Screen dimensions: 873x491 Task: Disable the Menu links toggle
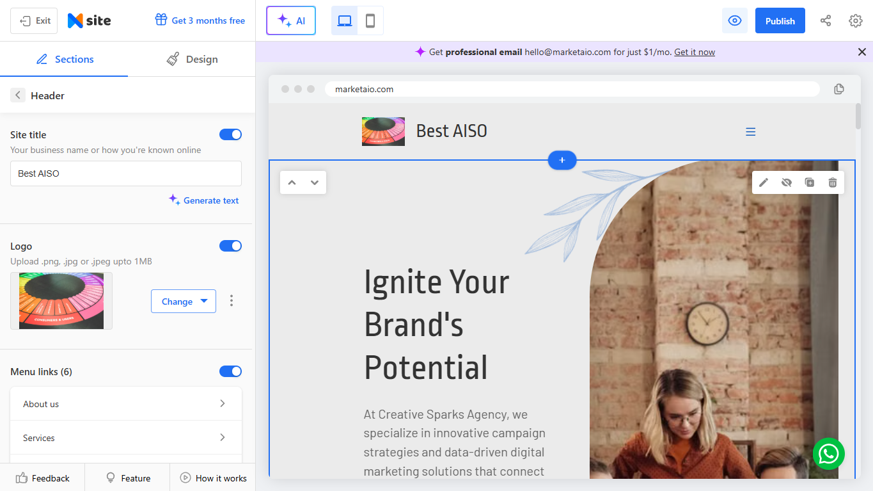pyautogui.click(x=230, y=371)
